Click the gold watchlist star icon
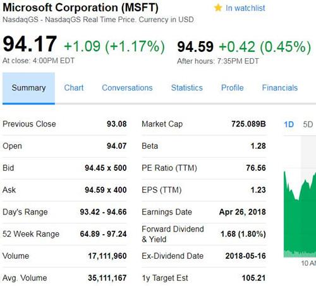The width and height of the screenshot is (316, 286). click(218, 8)
